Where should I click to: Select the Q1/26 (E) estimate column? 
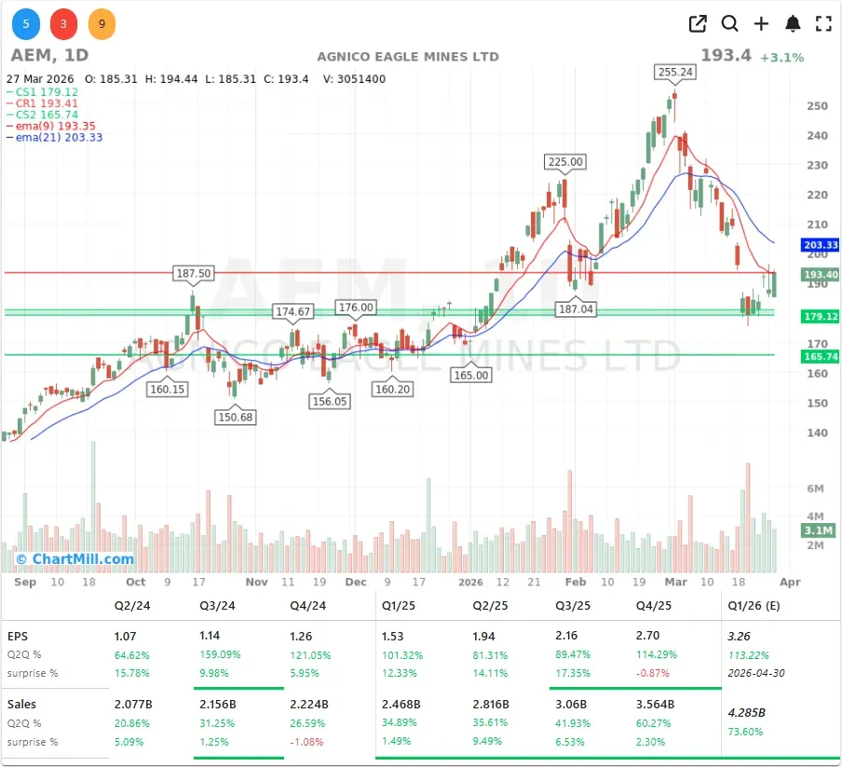(754, 606)
